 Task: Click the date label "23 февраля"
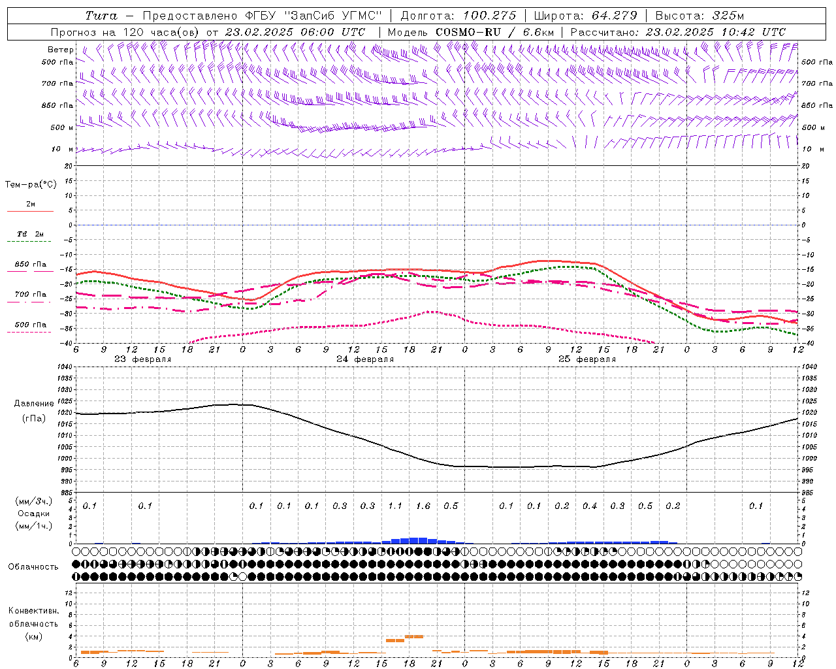point(143,359)
